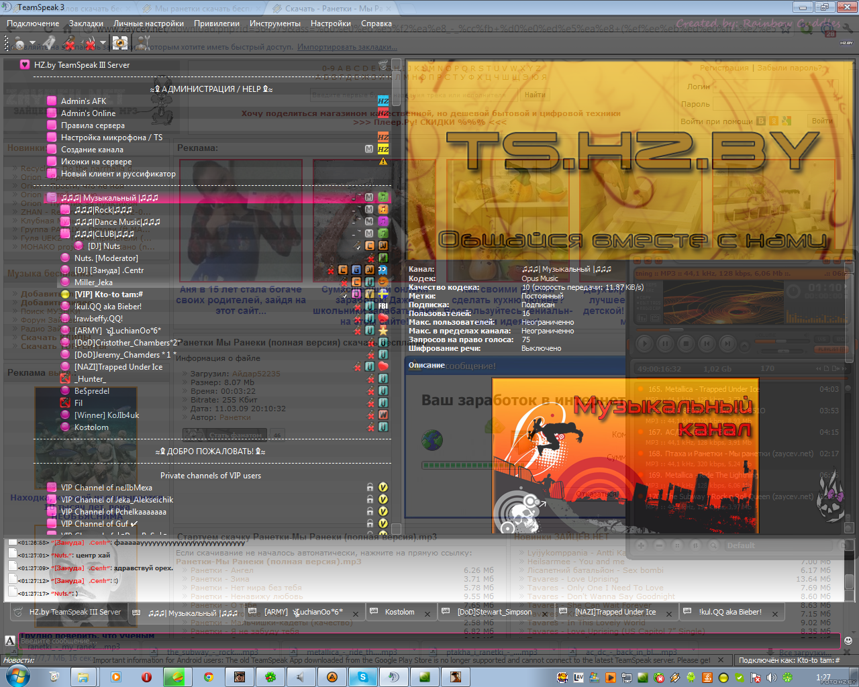
Task: Open the Настройки menu
Action: [x=331, y=23]
